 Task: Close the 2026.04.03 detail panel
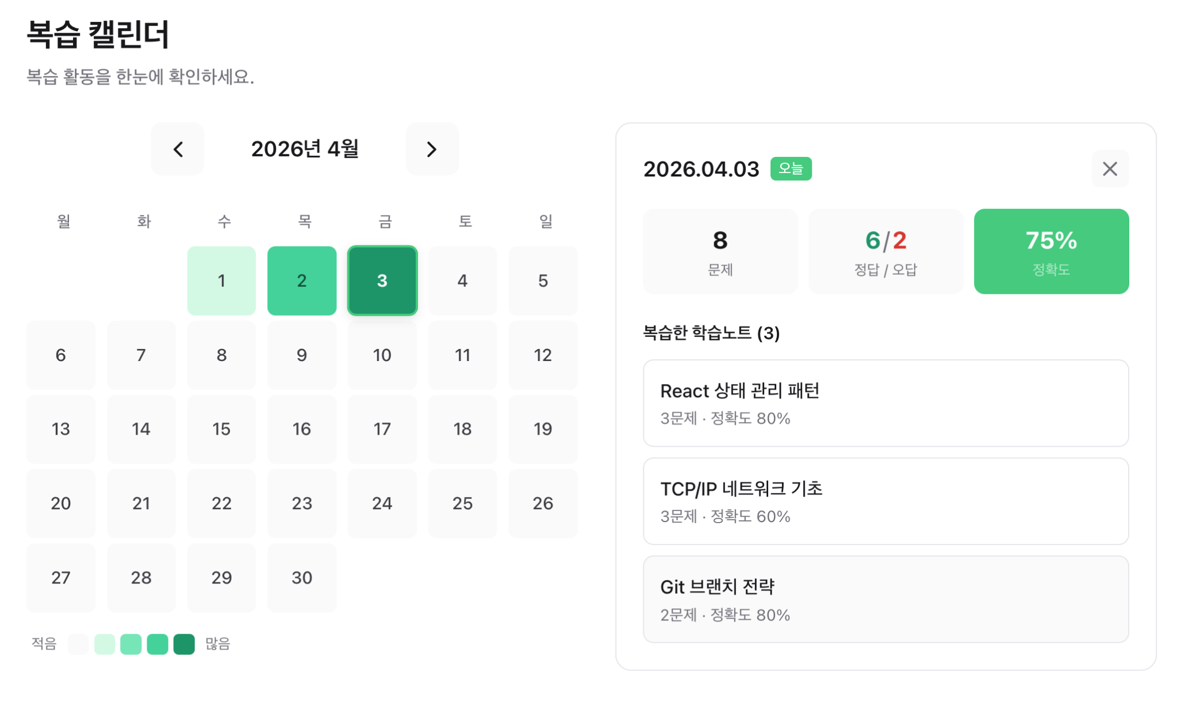coord(1110,169)
